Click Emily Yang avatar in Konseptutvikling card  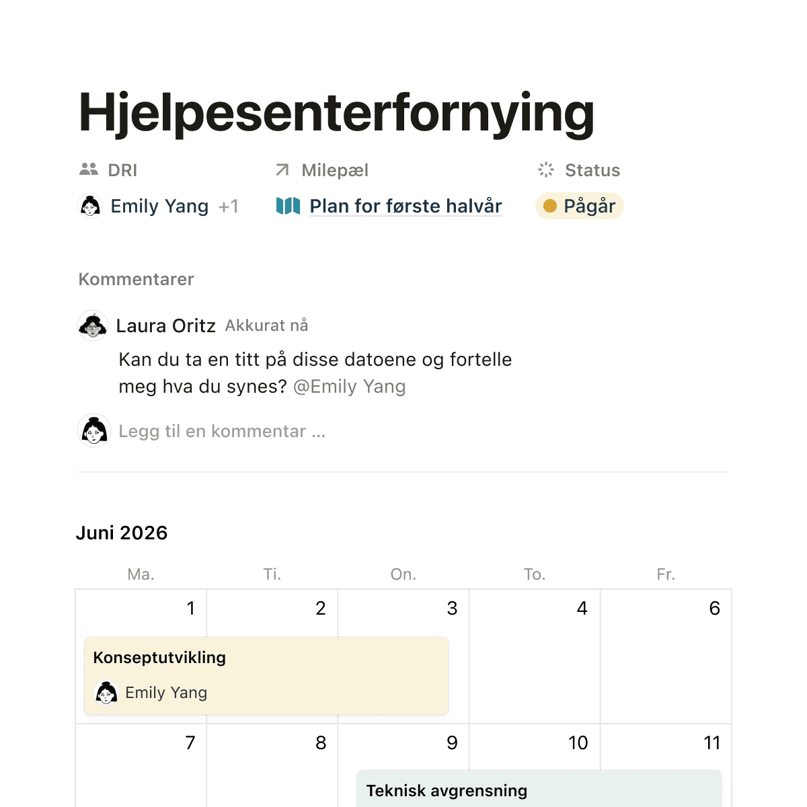106,693
